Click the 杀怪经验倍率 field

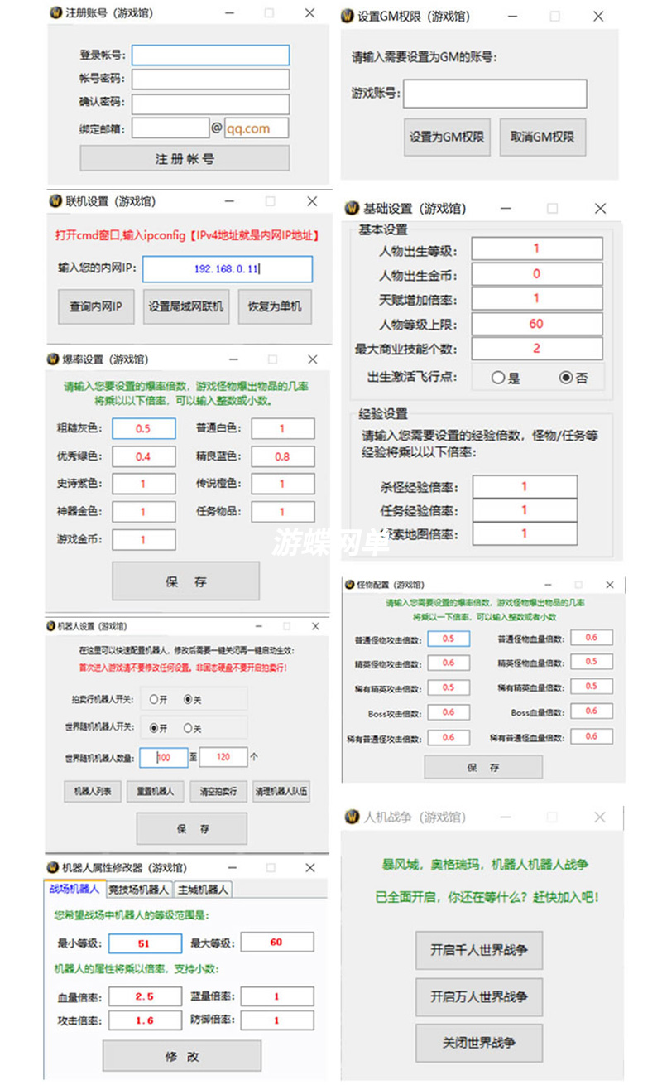click(524, 487)
